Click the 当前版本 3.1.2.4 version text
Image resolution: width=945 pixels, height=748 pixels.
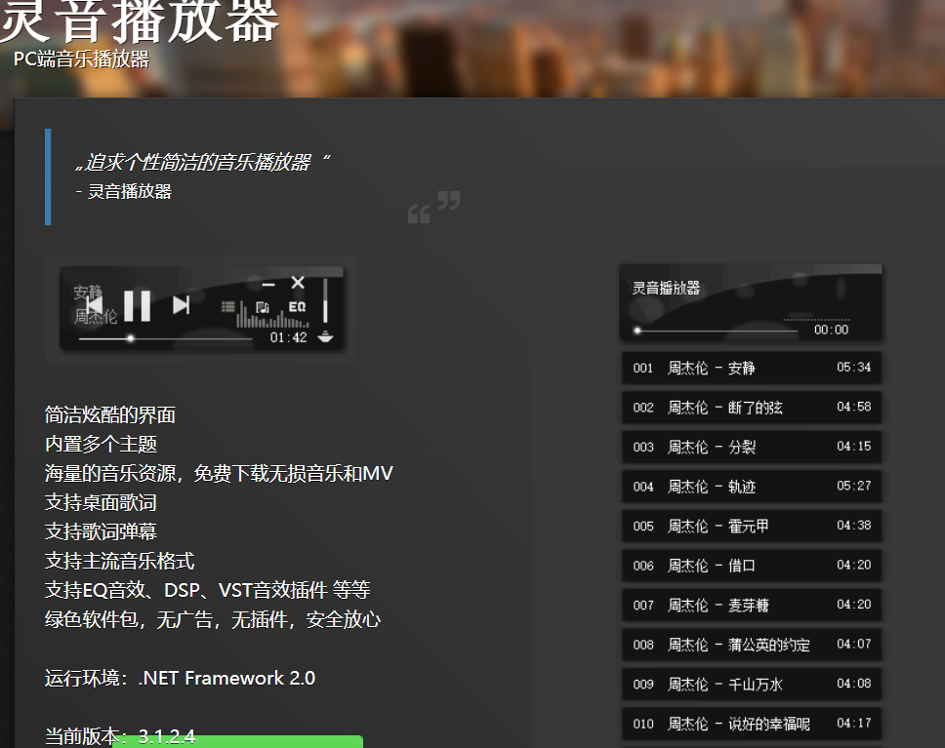(x=120, y=736)
